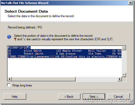Click 'Old Town' in the data
Screen dimensions: 135x105
tap(95, 54)
